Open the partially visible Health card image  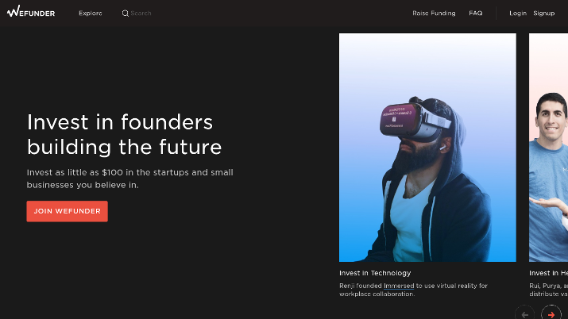548,148
